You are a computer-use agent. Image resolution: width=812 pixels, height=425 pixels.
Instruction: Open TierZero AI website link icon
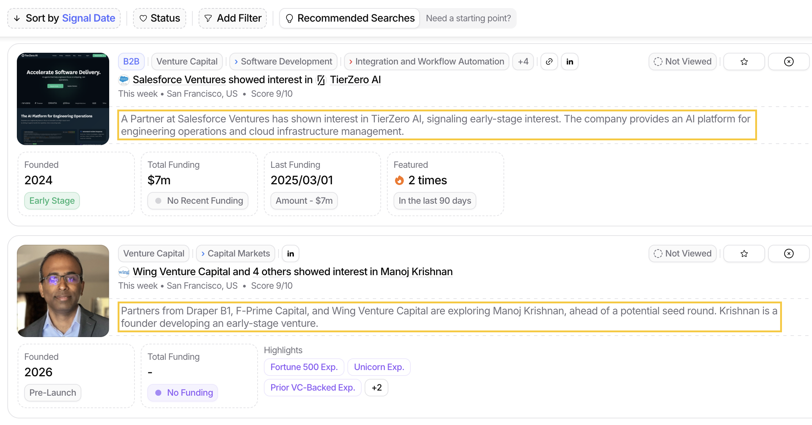[549, 62]
